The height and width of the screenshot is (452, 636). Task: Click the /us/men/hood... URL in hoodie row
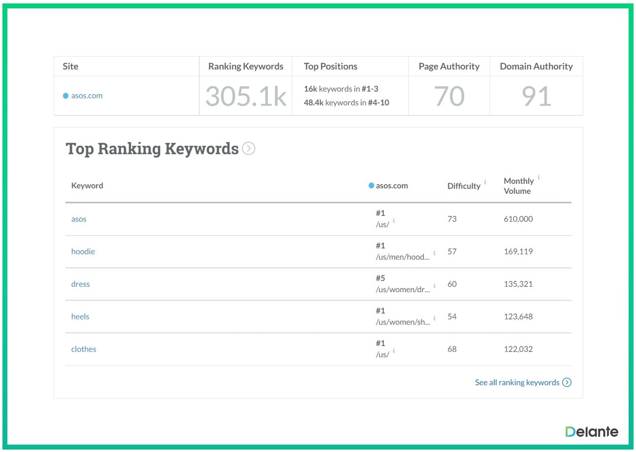pos(403,257)
